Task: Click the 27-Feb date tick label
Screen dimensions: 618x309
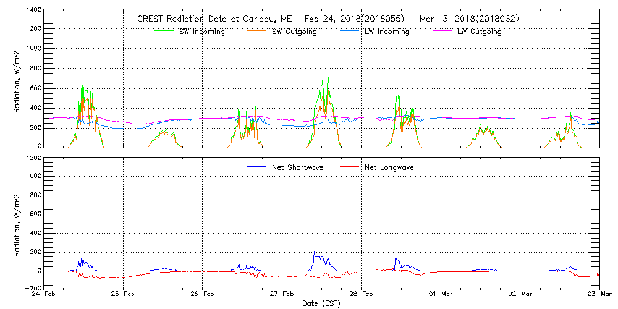Action: (282, 294)
